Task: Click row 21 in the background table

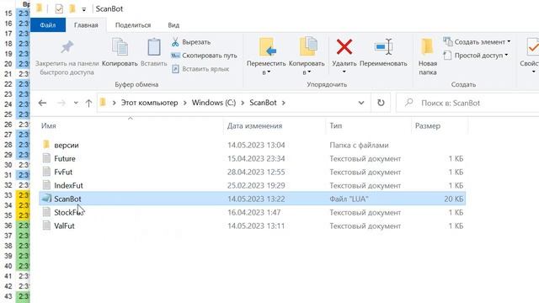Action: 15,74
